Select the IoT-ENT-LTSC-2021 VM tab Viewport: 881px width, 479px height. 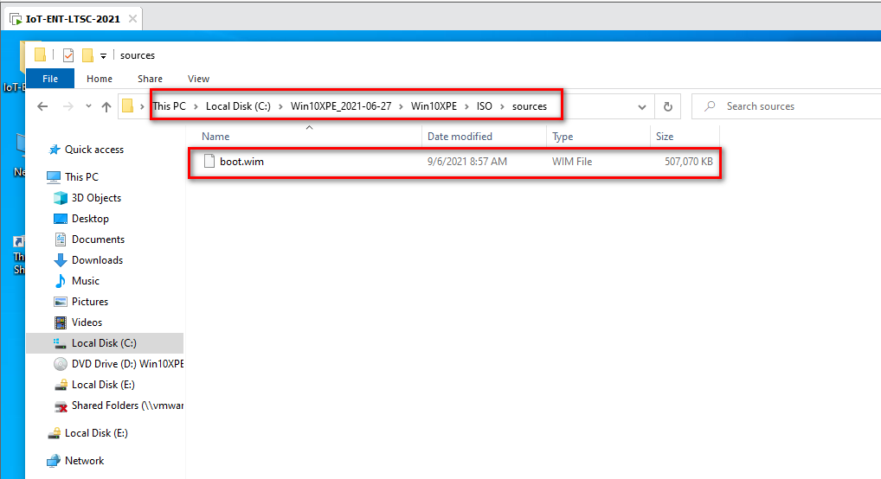[73, 19]
